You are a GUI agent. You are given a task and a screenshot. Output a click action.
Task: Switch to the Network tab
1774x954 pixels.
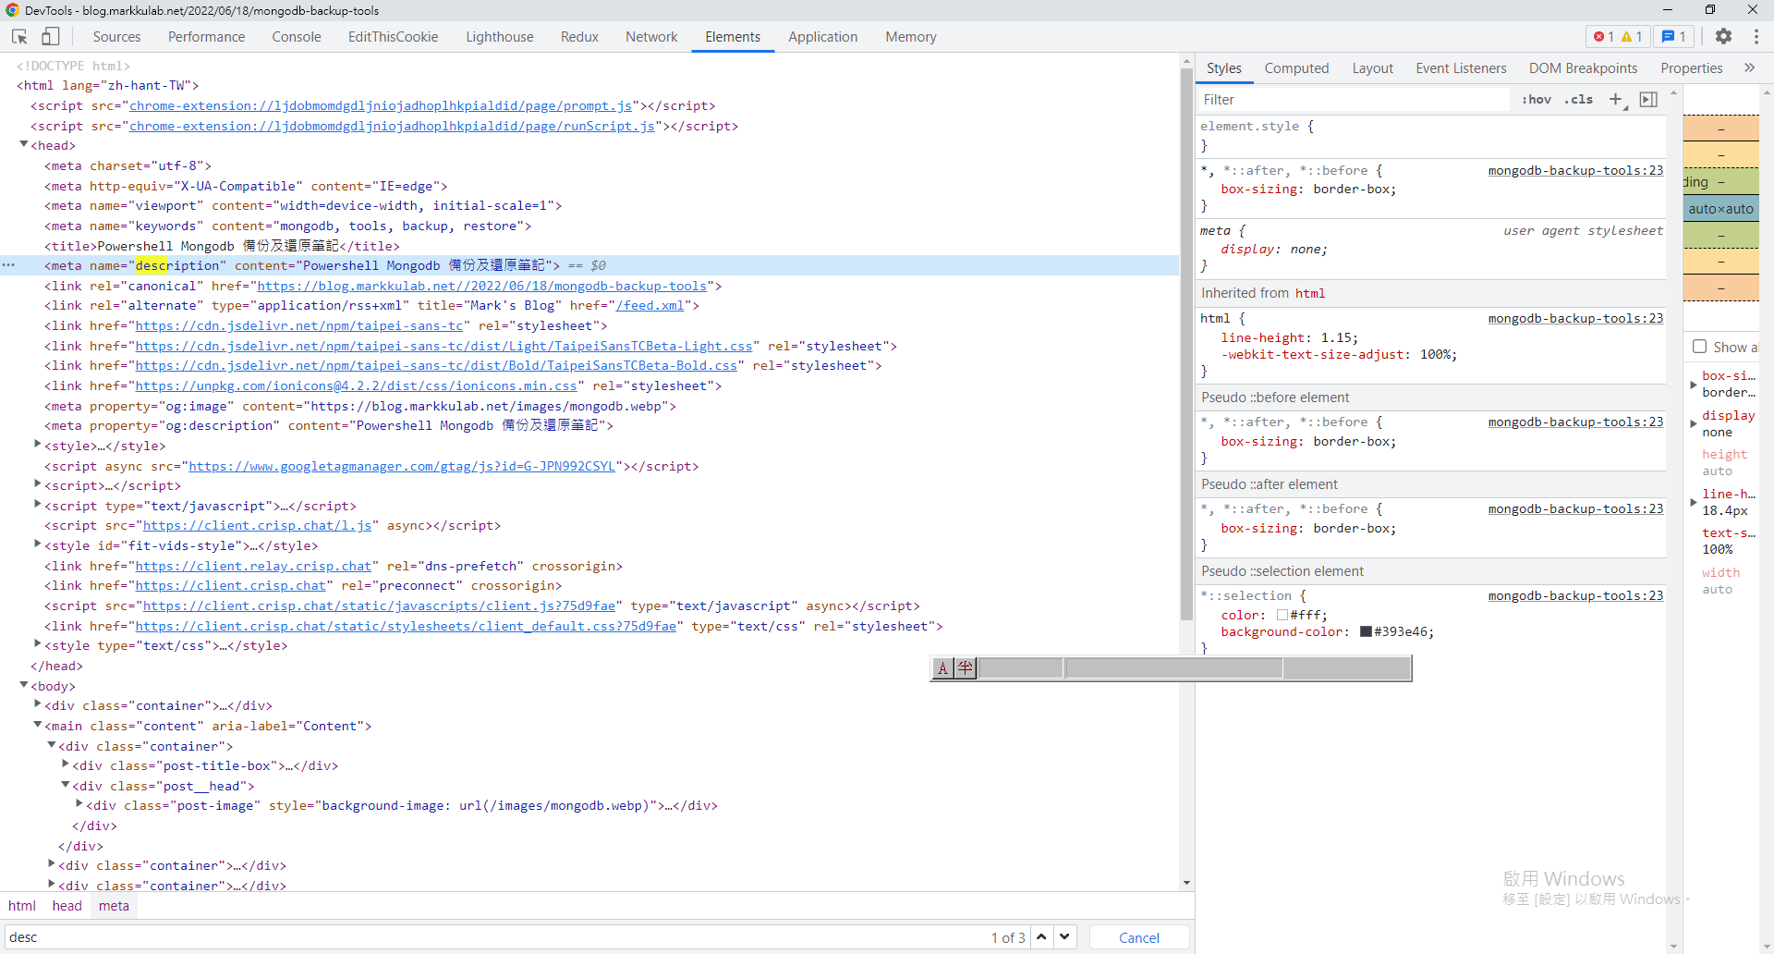tap(650, 37)
